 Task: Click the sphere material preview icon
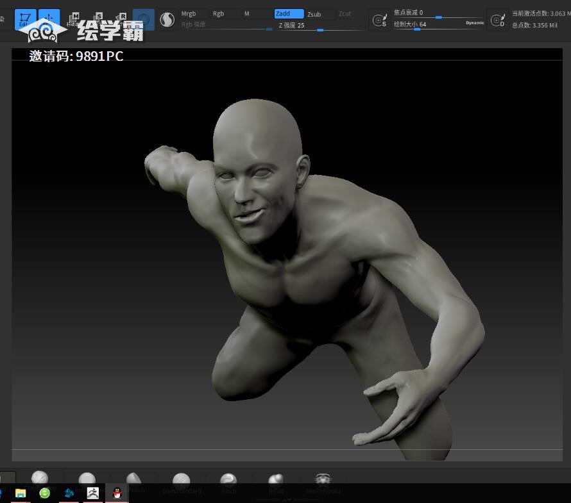pyautogui.click(x=144, y=20)
